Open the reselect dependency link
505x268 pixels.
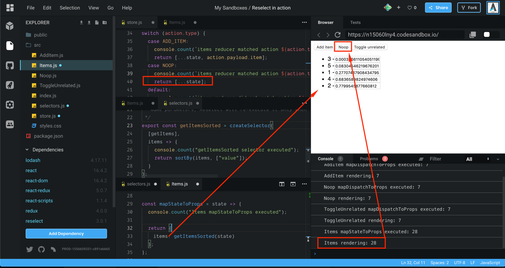click(x=34, y=221)
